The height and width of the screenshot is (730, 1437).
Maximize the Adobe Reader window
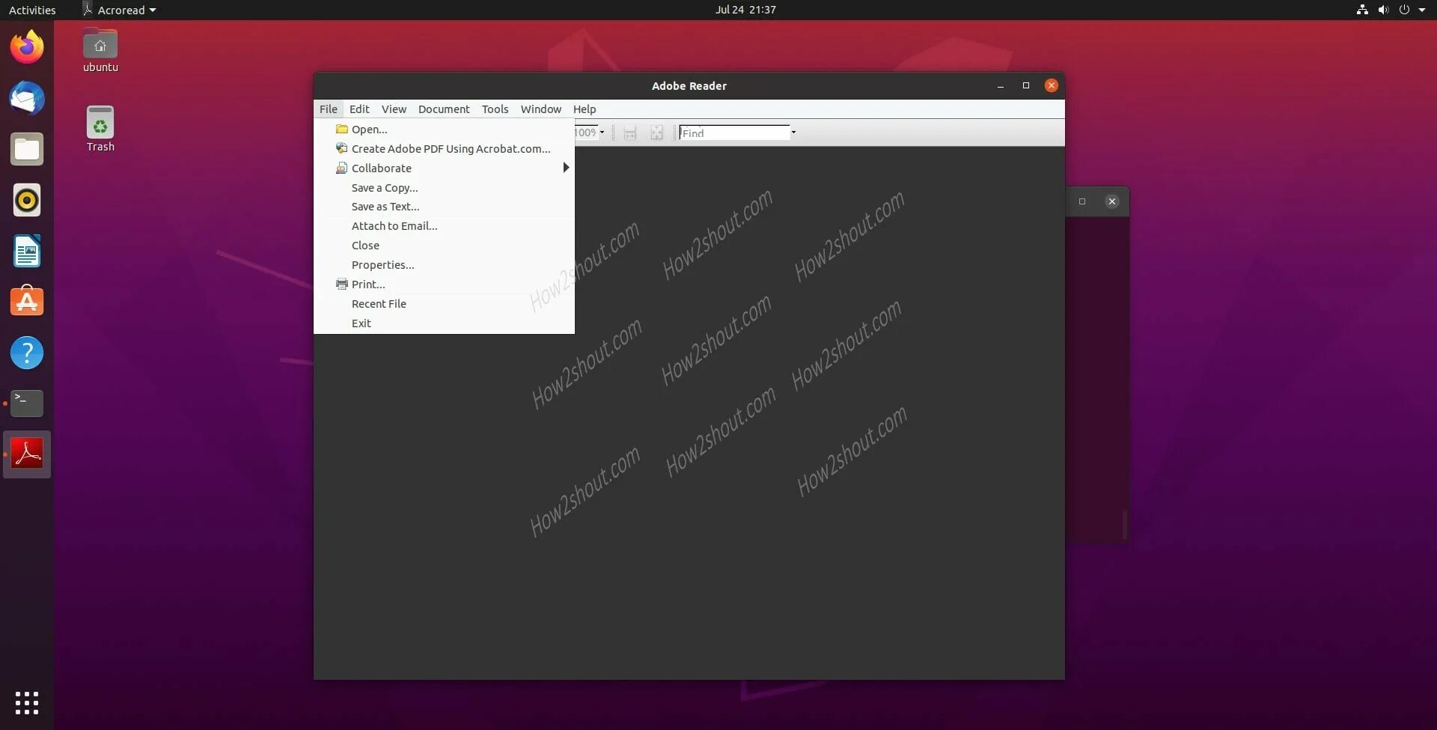click(x=1026, y=86)
